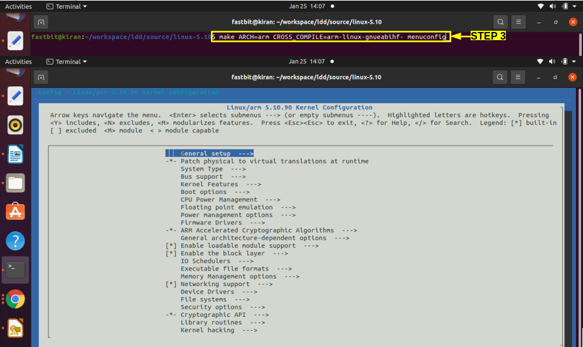Click battery icon in top bar above menuconfig terminal

pyautogui.click(x=564, y=61)
